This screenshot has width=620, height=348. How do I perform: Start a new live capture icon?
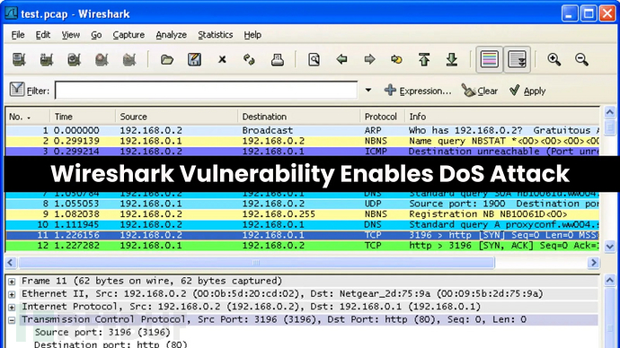point(74,59)
